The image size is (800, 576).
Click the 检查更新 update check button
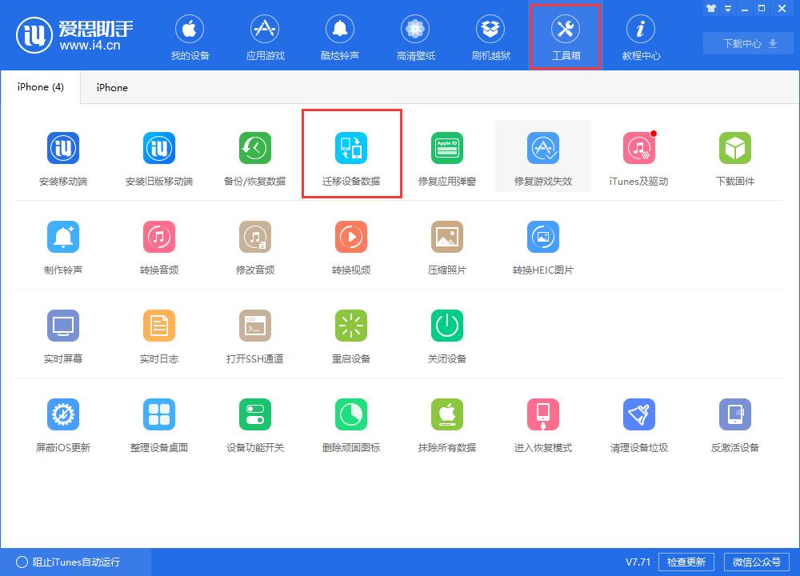pos(686,562)
